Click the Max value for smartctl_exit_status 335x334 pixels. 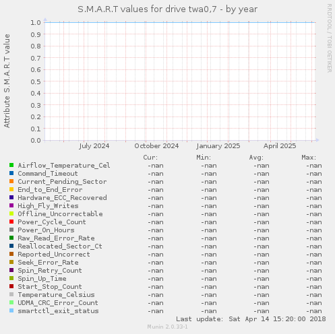tap(314, 311)
